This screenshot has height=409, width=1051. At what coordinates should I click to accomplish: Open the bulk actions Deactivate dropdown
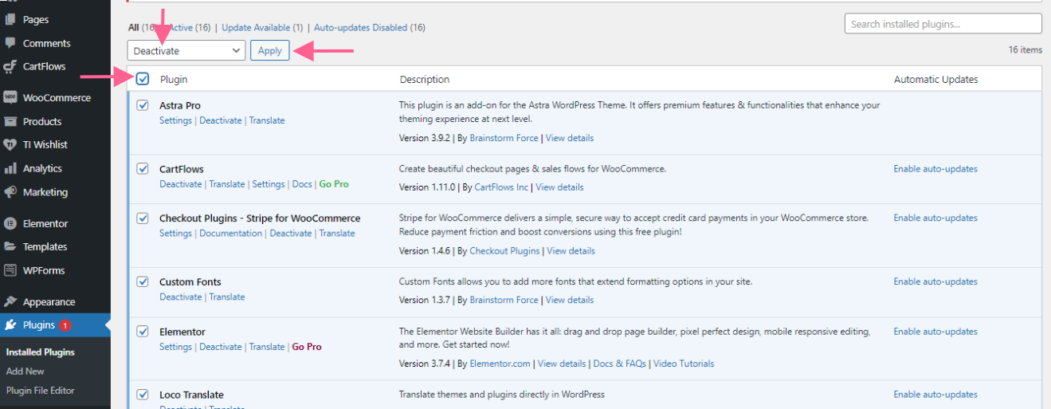[x=186, y=50]
